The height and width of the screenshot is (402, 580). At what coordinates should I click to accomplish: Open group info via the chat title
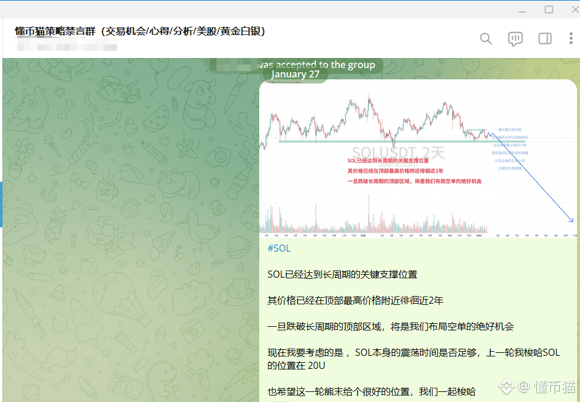point(140,31)
